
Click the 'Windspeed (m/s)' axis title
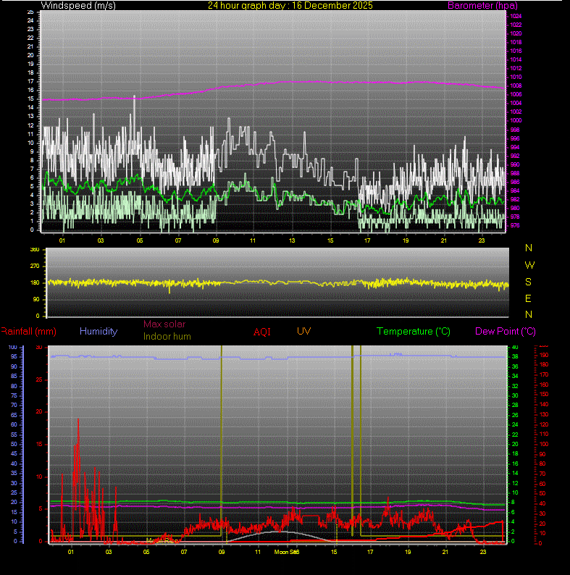(x=78, y=6)
